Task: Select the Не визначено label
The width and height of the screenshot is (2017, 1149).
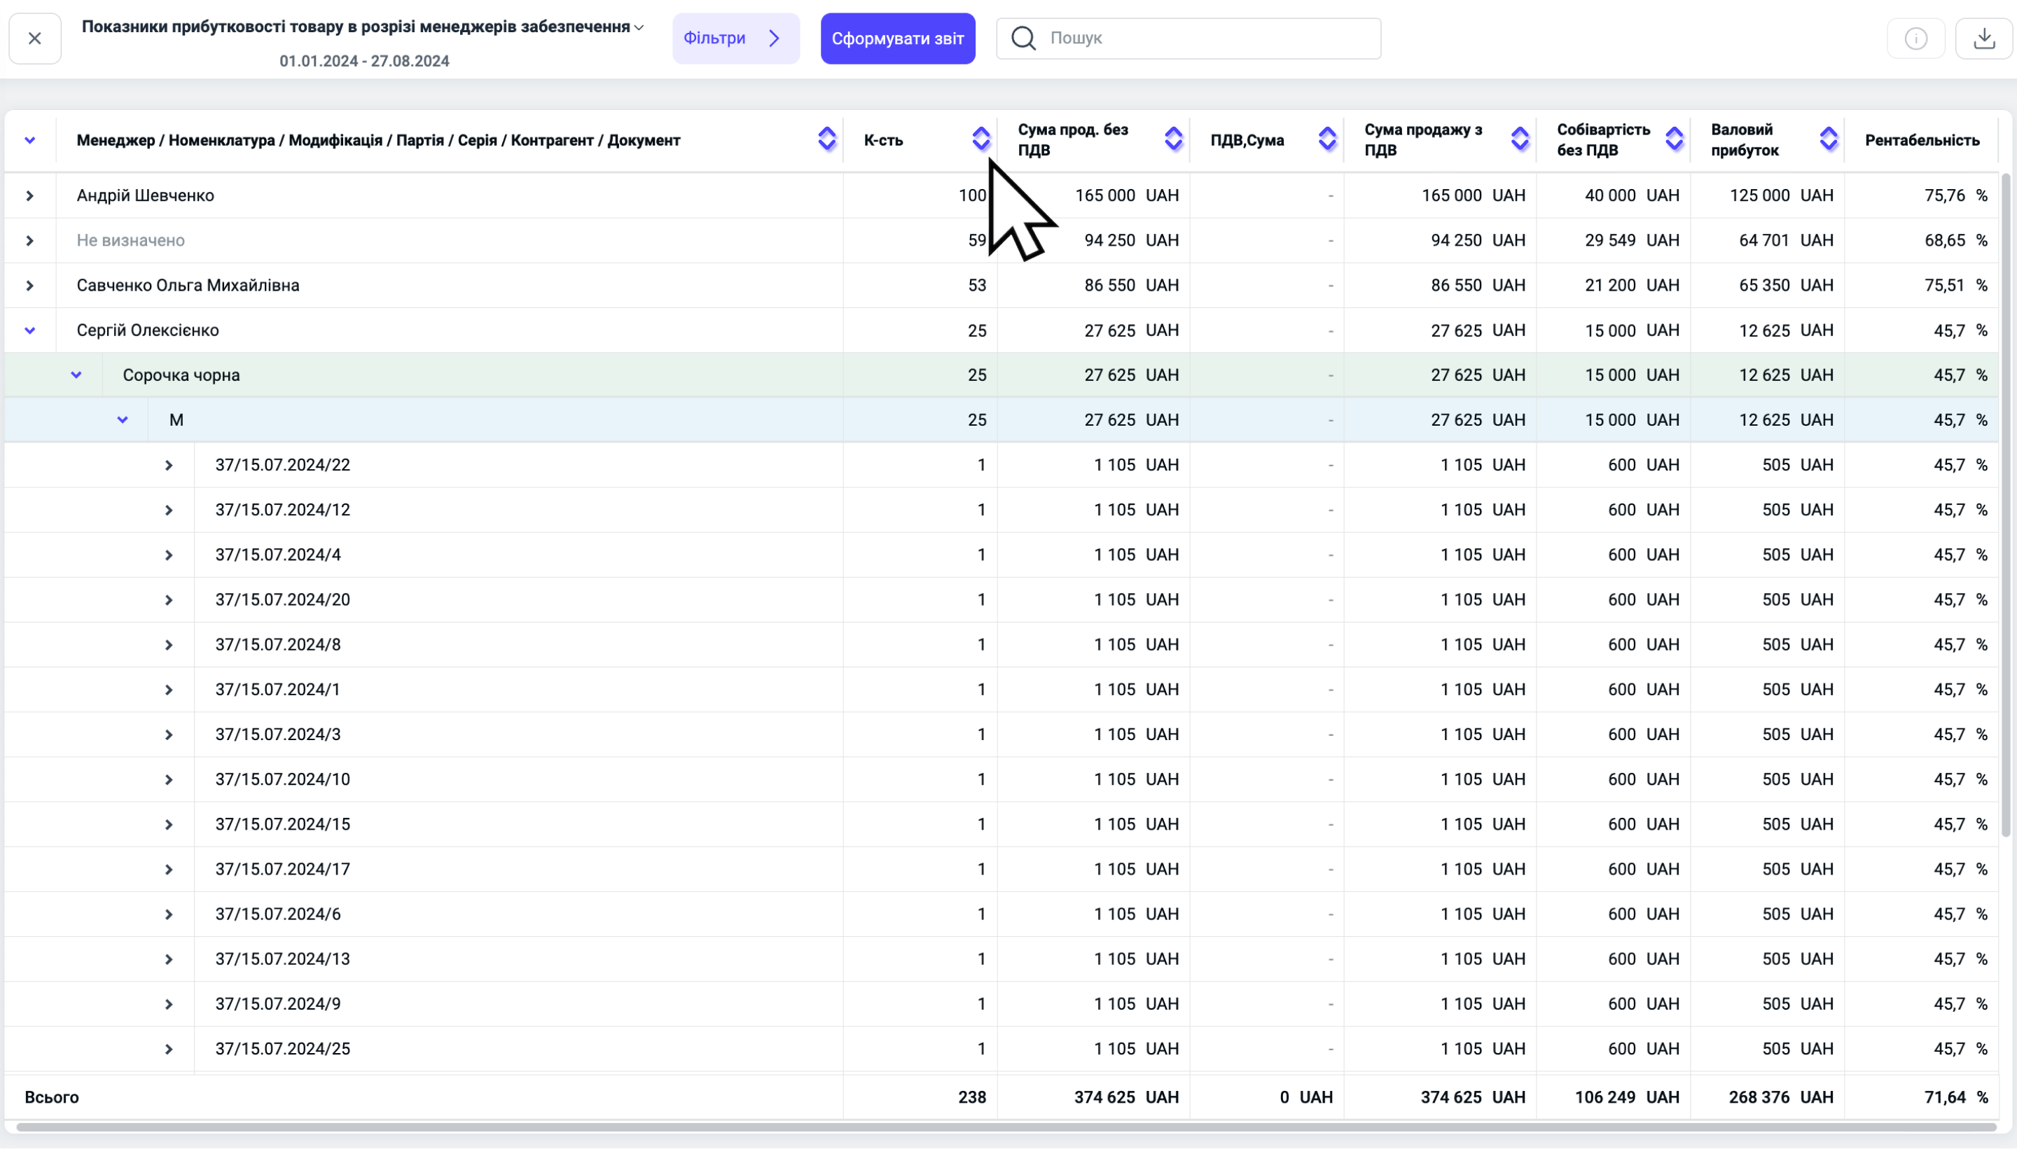Action: click(130, 240)
